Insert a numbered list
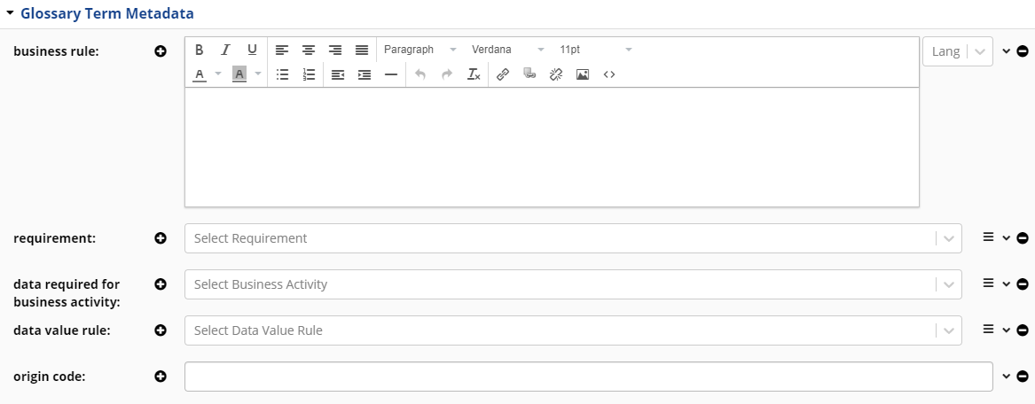 (x=309, y=74)
